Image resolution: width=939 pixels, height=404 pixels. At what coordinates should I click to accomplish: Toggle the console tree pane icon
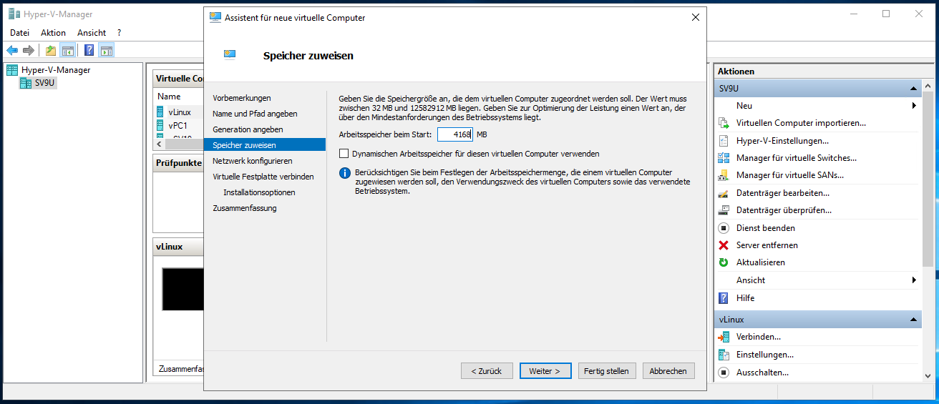[68, 50]
